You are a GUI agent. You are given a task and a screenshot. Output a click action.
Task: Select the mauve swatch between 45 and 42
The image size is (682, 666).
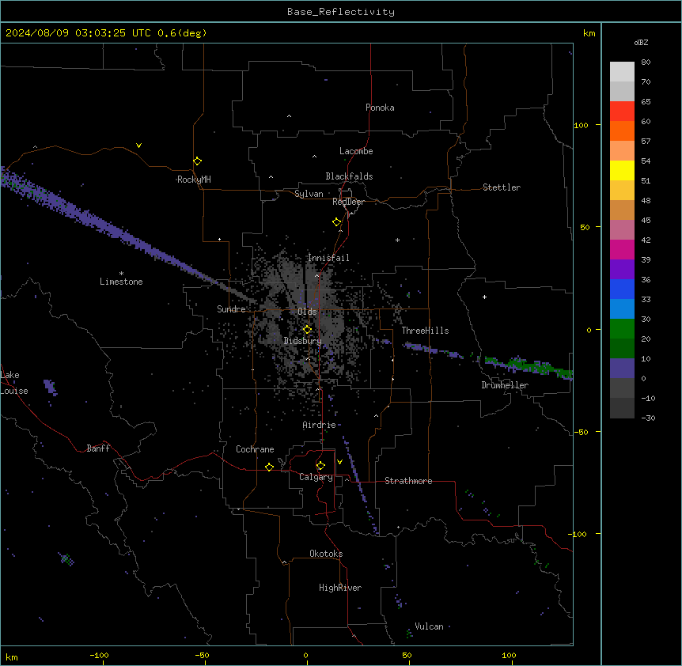click(x=622, y=229)
